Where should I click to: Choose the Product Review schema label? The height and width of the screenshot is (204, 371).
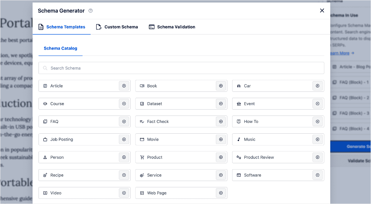(x=259, y=157)
